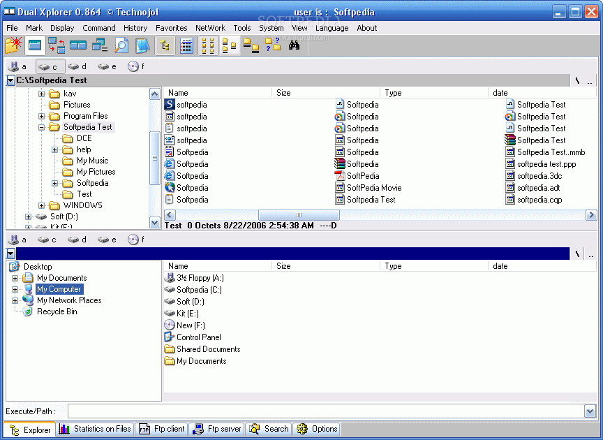Screen dimensions: 603x440
Task: Click the binoculars search icon
Action: coord(294,46)
